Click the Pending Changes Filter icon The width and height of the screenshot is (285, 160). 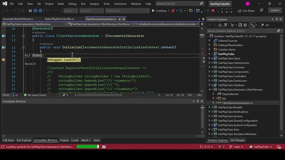tap(232, 25)
